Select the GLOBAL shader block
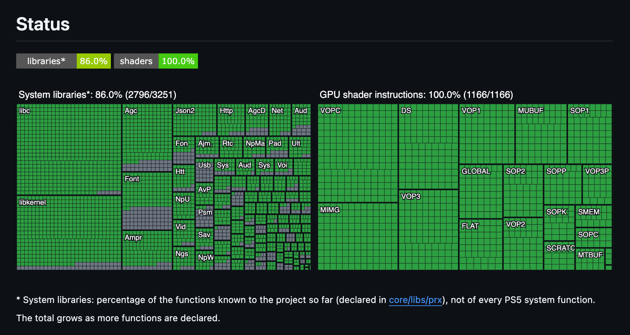Viewport: 630px width, 335px height. pyautogui.click(x=481, y=192)
